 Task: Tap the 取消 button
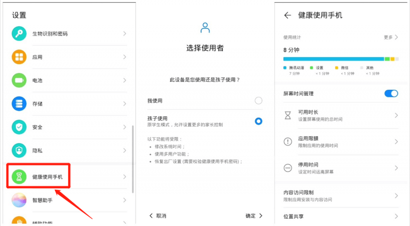click(158, 216)
